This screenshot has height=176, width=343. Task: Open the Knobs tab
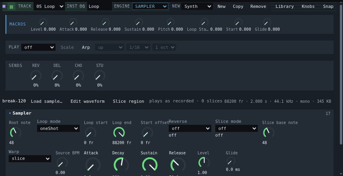point(308,6)
